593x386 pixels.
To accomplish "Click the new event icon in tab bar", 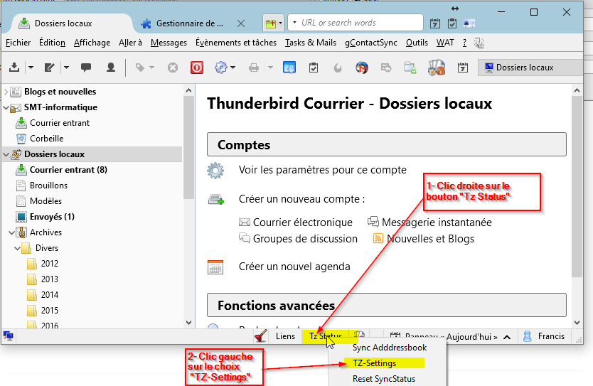I will coord(270,23).
